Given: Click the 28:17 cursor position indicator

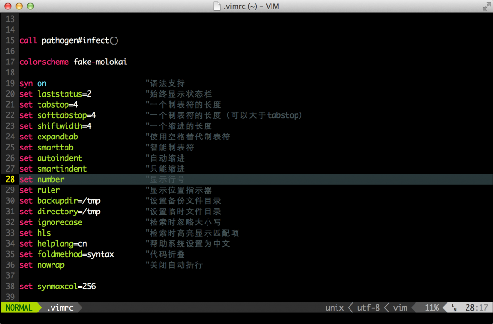Looking at the screenshot, I should pos(477,308).
